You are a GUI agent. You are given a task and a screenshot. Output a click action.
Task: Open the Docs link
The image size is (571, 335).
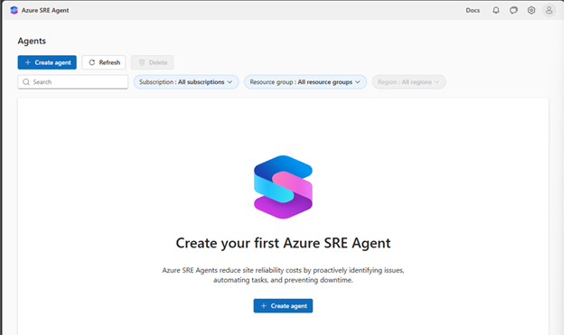tap(473, 10)
